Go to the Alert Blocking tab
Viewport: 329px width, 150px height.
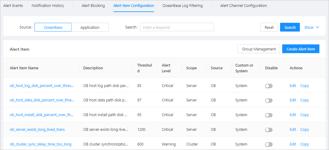point(93,6)
